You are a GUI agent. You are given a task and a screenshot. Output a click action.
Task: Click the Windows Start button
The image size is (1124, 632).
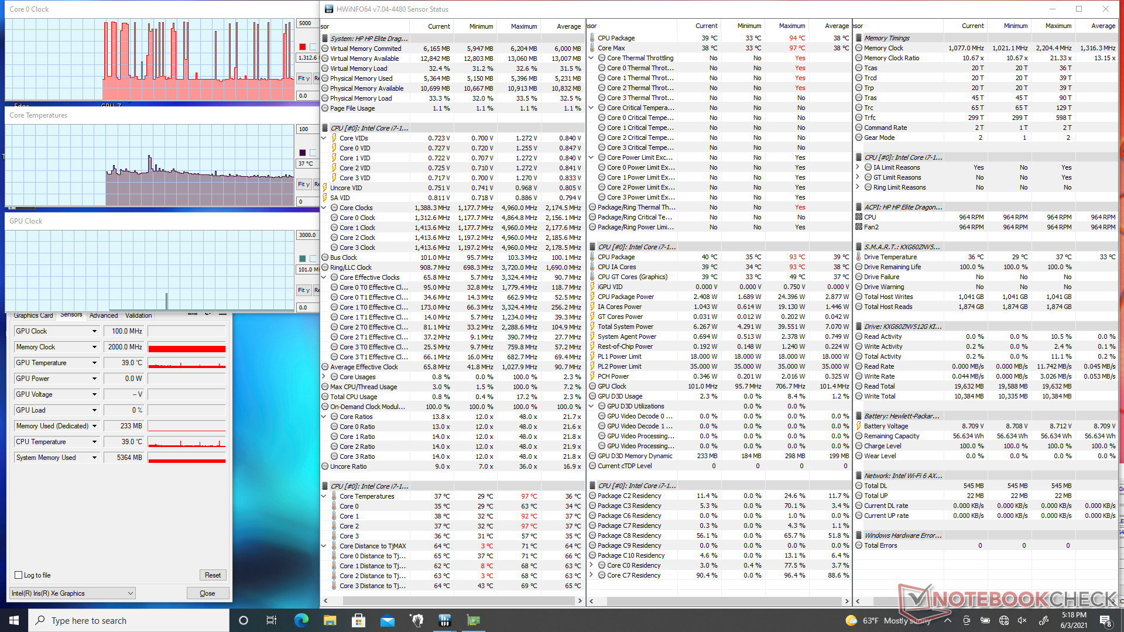tap(14, 620)
